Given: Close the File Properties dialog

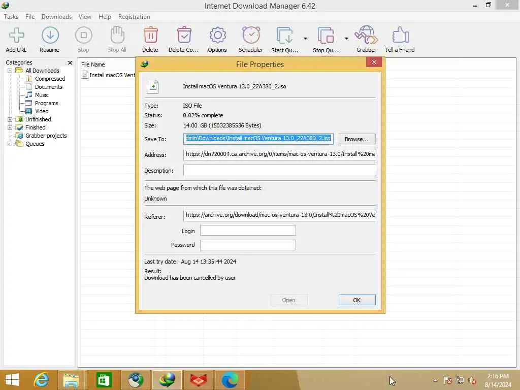Looking at the screenshot, I should (x=374, y=62).
